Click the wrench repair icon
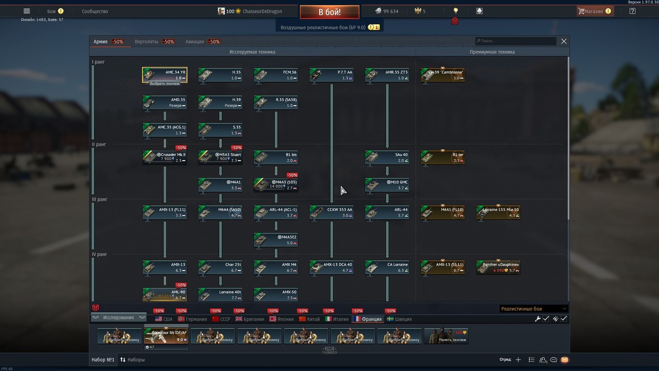 [538, 319]
